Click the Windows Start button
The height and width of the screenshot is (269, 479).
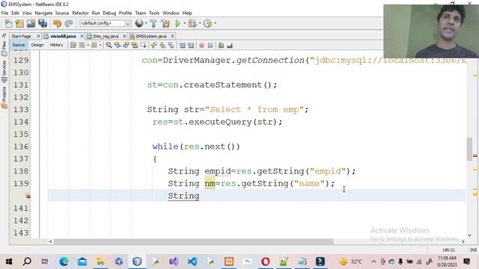point(9,262)
